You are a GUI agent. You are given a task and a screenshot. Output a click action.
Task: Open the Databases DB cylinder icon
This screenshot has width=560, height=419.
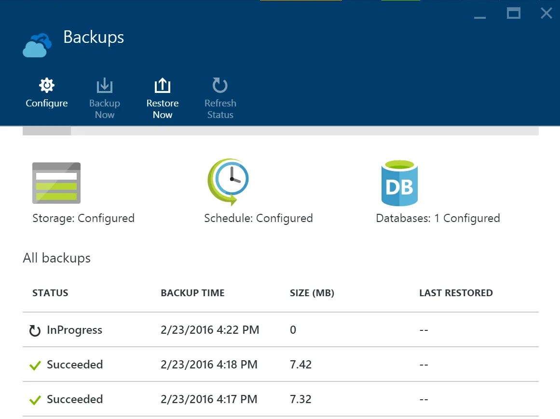(400, 183)
